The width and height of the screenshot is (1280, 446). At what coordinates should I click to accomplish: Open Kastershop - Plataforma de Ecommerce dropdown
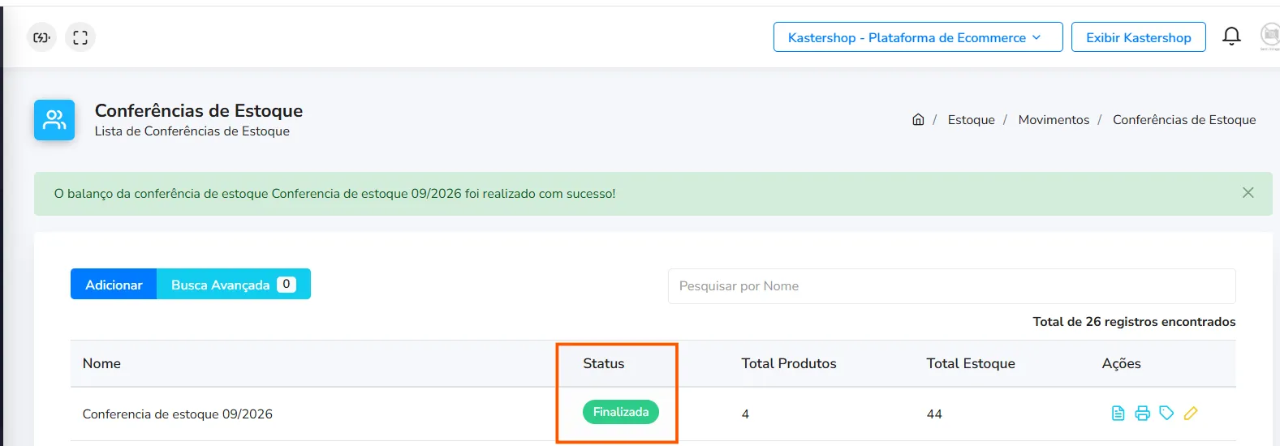click(918, 37)
